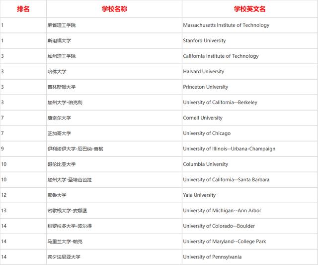Click rank 9 in Illinois row
Image resolution: width=318 pixels, height=265 pixels.
point(2,149)
